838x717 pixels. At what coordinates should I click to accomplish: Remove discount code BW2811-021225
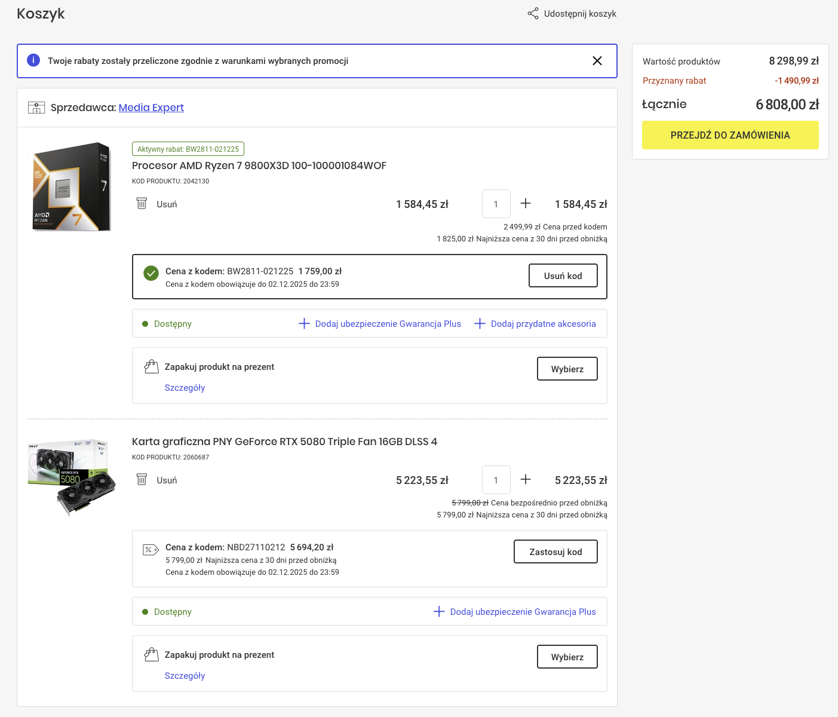point(563,275)
